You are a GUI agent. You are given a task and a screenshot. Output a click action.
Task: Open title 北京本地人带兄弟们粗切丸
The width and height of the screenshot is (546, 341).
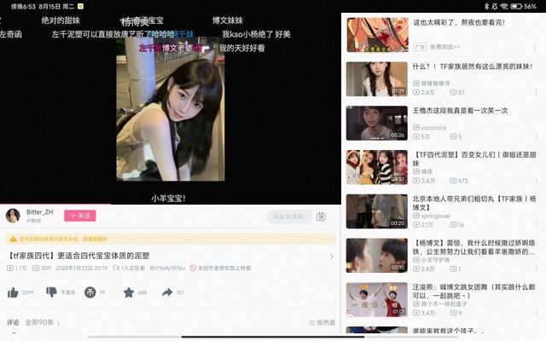[x=474, y=203]
